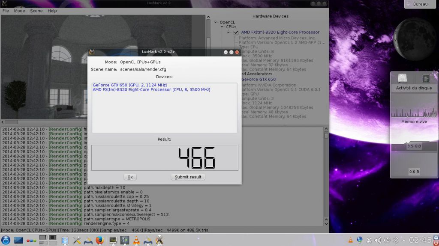The width and height of the screenshot is (439, 246).
Task: Open the activities three-dots icon in the taskbar
Action: [31, 241]
